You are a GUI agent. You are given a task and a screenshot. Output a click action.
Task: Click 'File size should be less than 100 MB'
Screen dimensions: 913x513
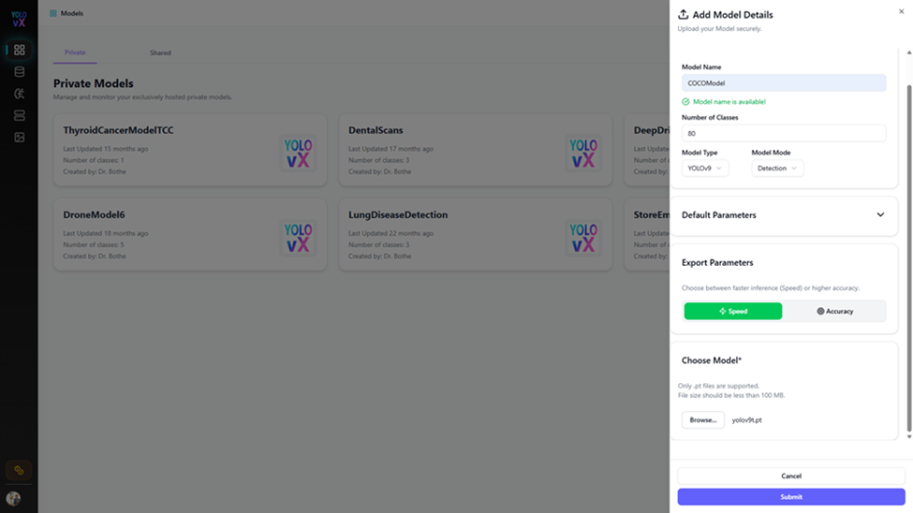click(731, 395)
